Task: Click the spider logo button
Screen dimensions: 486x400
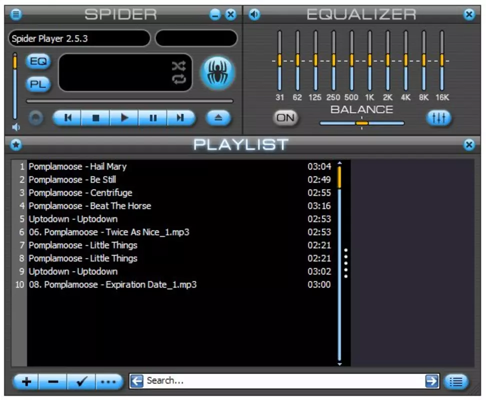Action: [217, 73]
